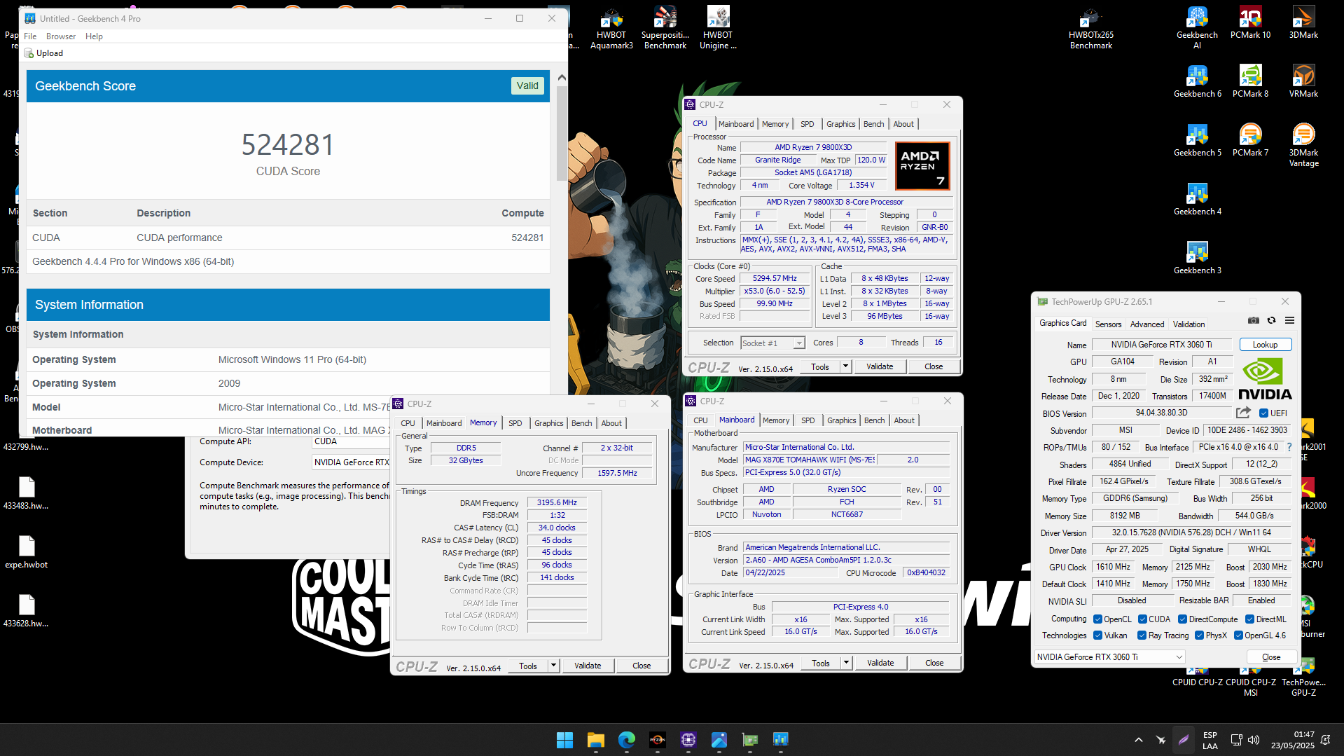1344x756 pixels.
Task: Open Geekbench 3 desktop icon
Action: tap(1197, 258)
